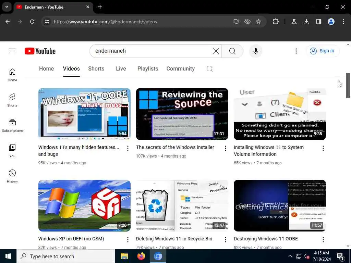This screenshot has height=263, width=351.
Task: Go to Home in the sidebar
Action: click(12, 75)
